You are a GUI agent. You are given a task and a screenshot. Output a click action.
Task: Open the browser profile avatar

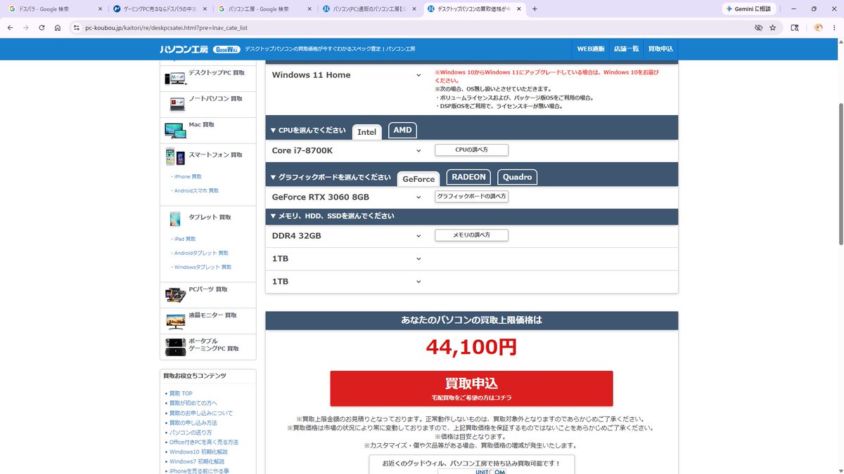(819, 27)
